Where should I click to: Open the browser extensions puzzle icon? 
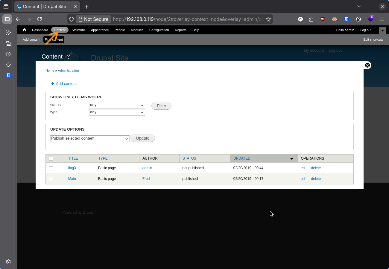[311, 19]
